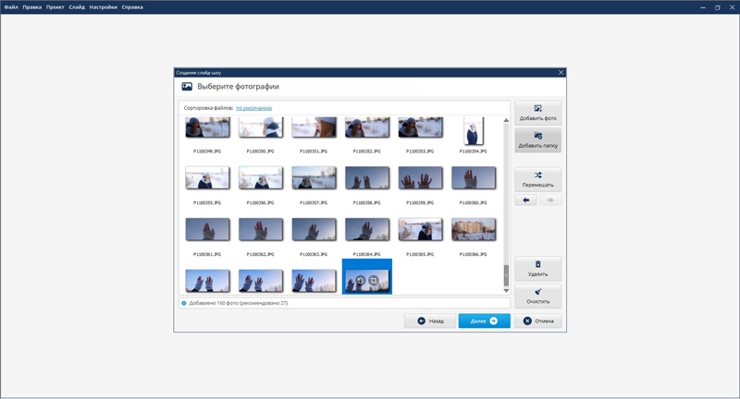740x399 pixels.
Task: Rotate the selected thumbnail with its rotate icon
Action: click(x=360, y=281)
